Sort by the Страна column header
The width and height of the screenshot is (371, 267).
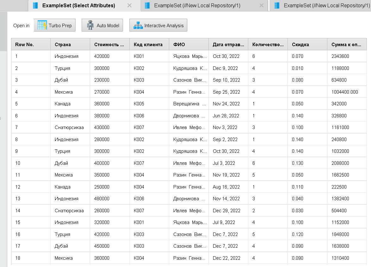click(70, 45)
